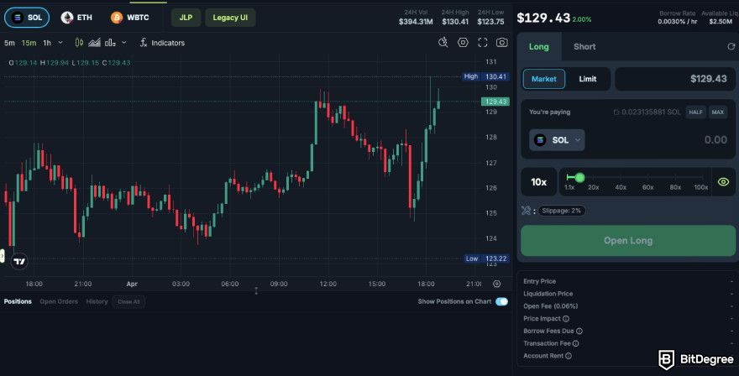This screenshot has height=376, width=739.
Task: Click the Low 123.22 price label
Action: coord(487,258)
